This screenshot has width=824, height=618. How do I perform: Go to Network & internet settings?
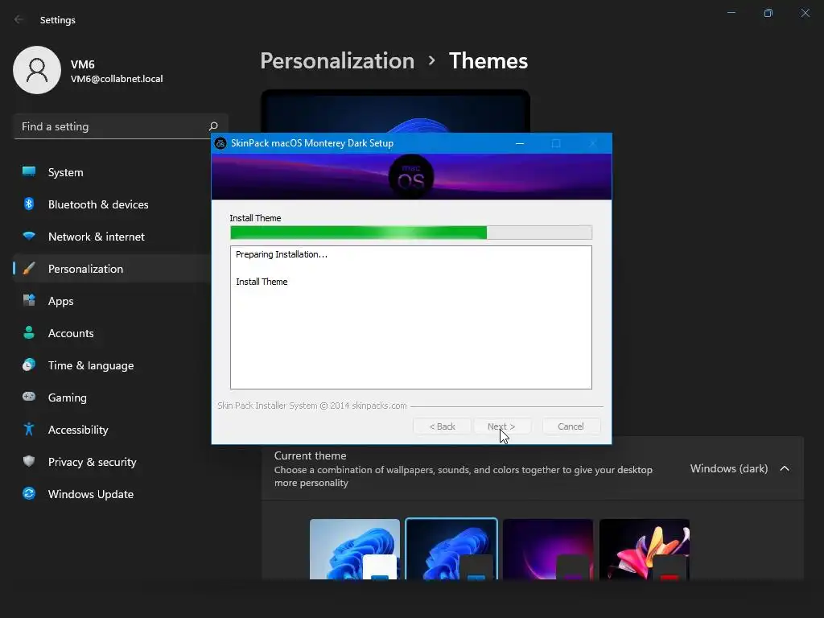113,236
